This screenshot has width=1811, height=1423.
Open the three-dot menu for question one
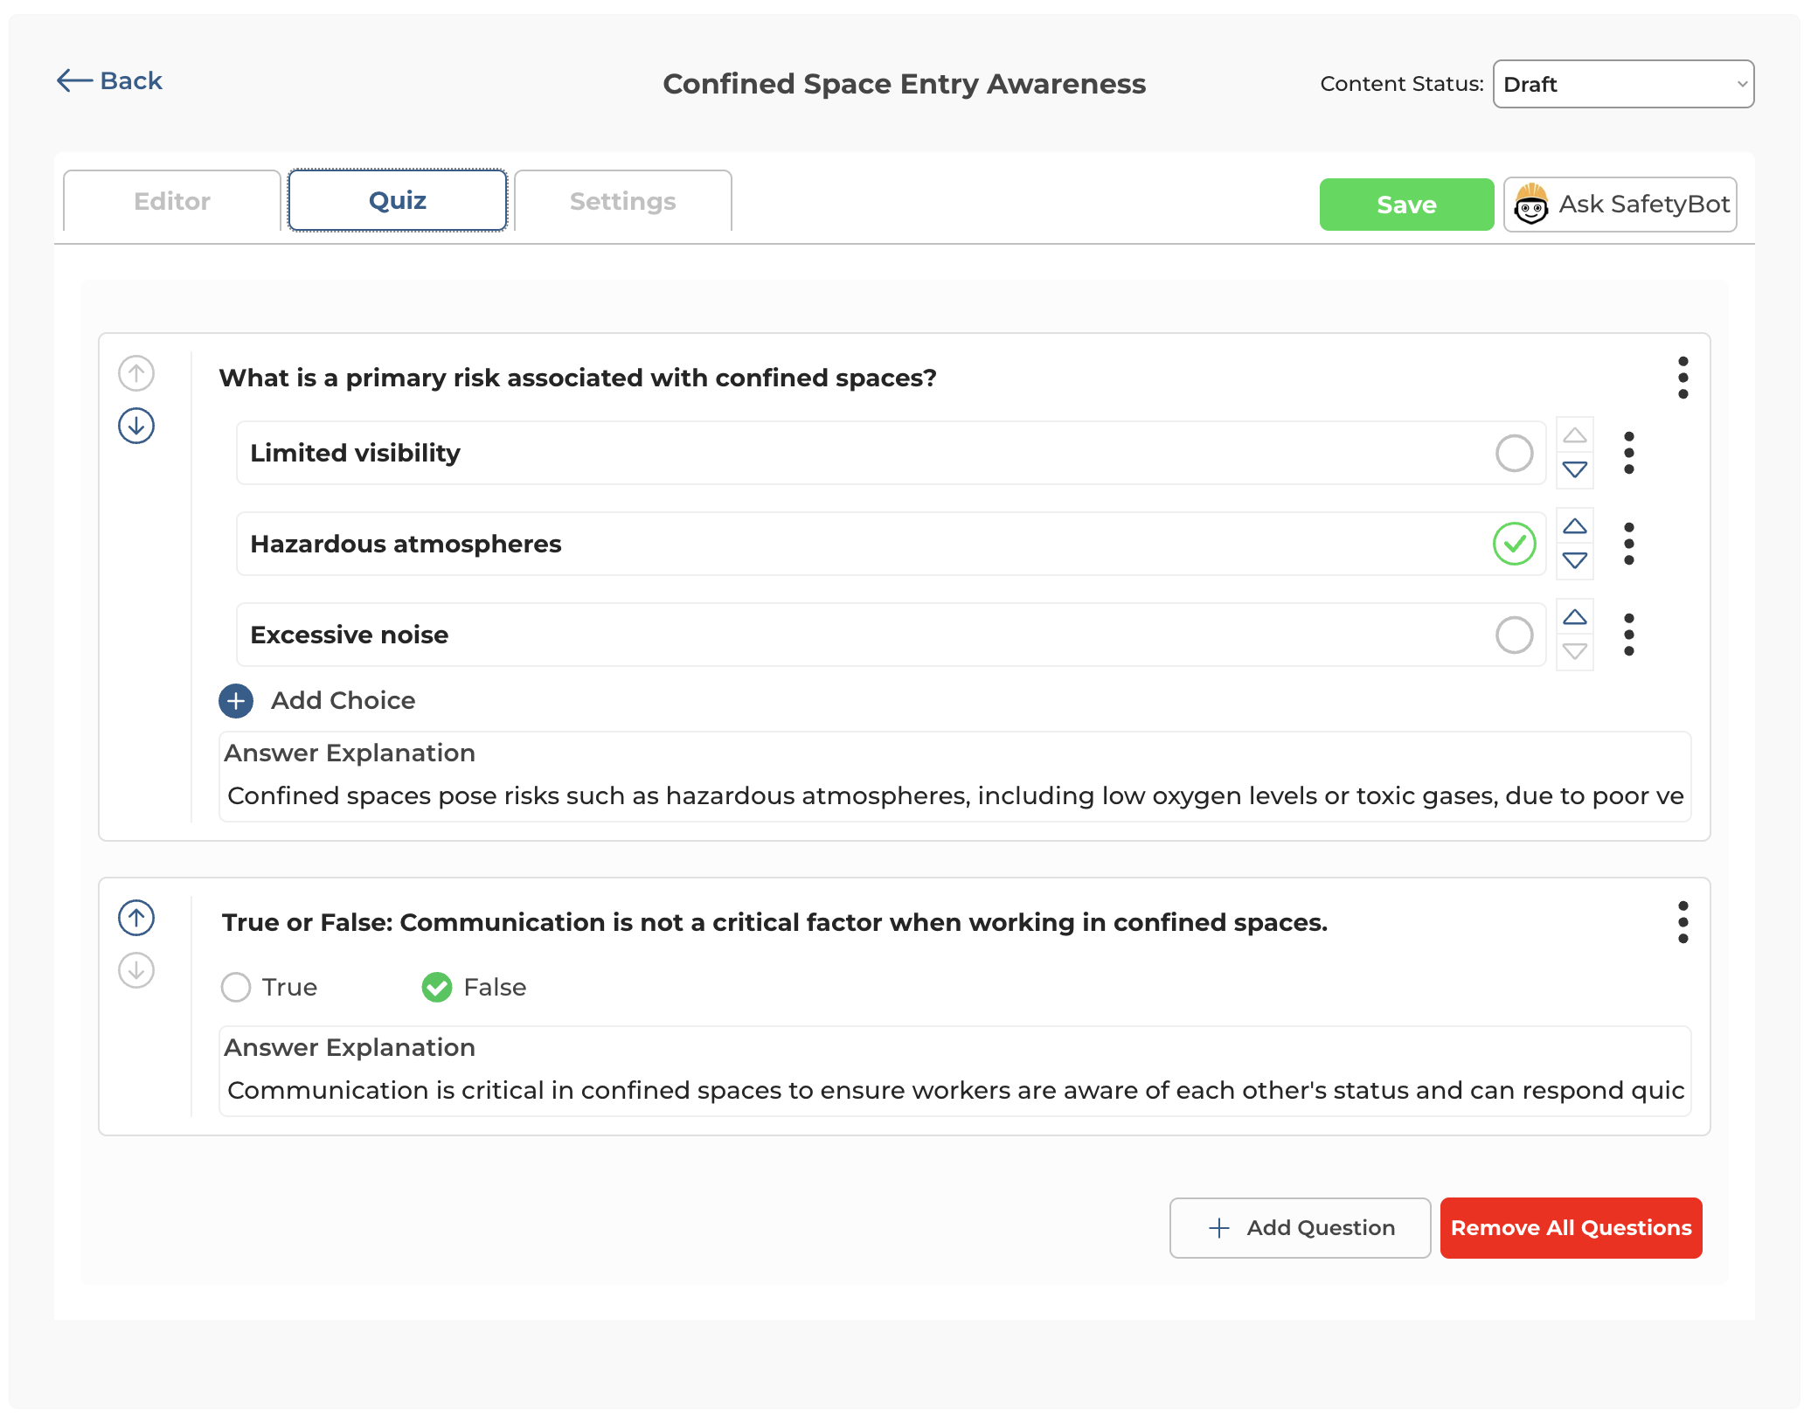point(1683,378)
